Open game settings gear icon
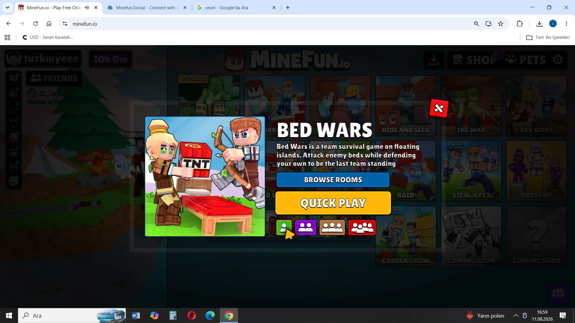 [558, 60]
